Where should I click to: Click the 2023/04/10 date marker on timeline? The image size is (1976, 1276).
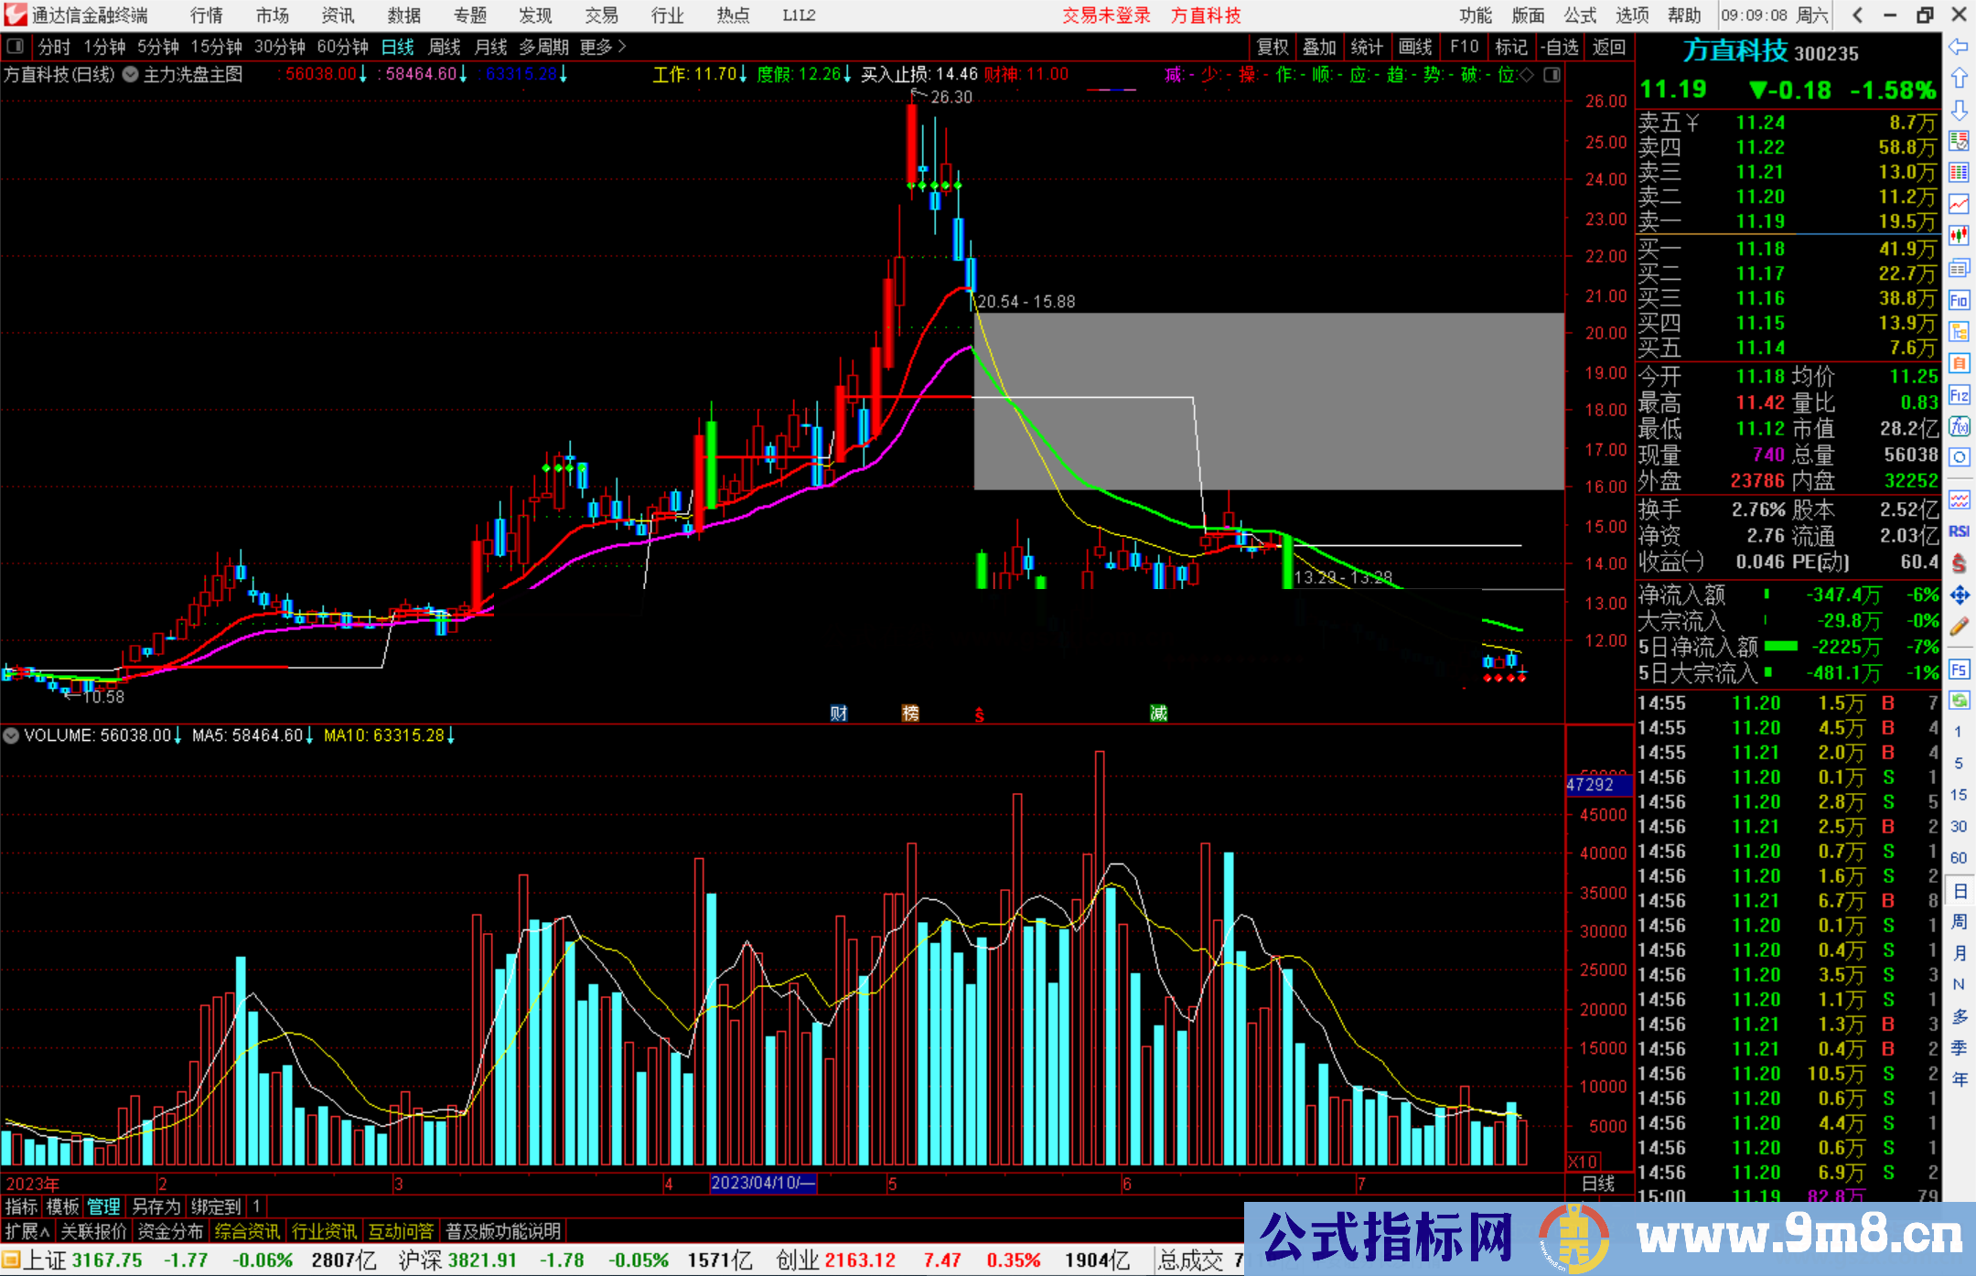click(x=763, y=1183)
